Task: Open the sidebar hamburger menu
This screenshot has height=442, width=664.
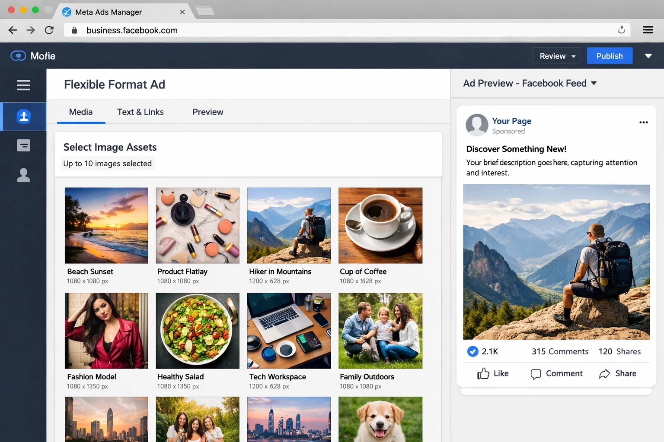Action: (x=23, y=85)
